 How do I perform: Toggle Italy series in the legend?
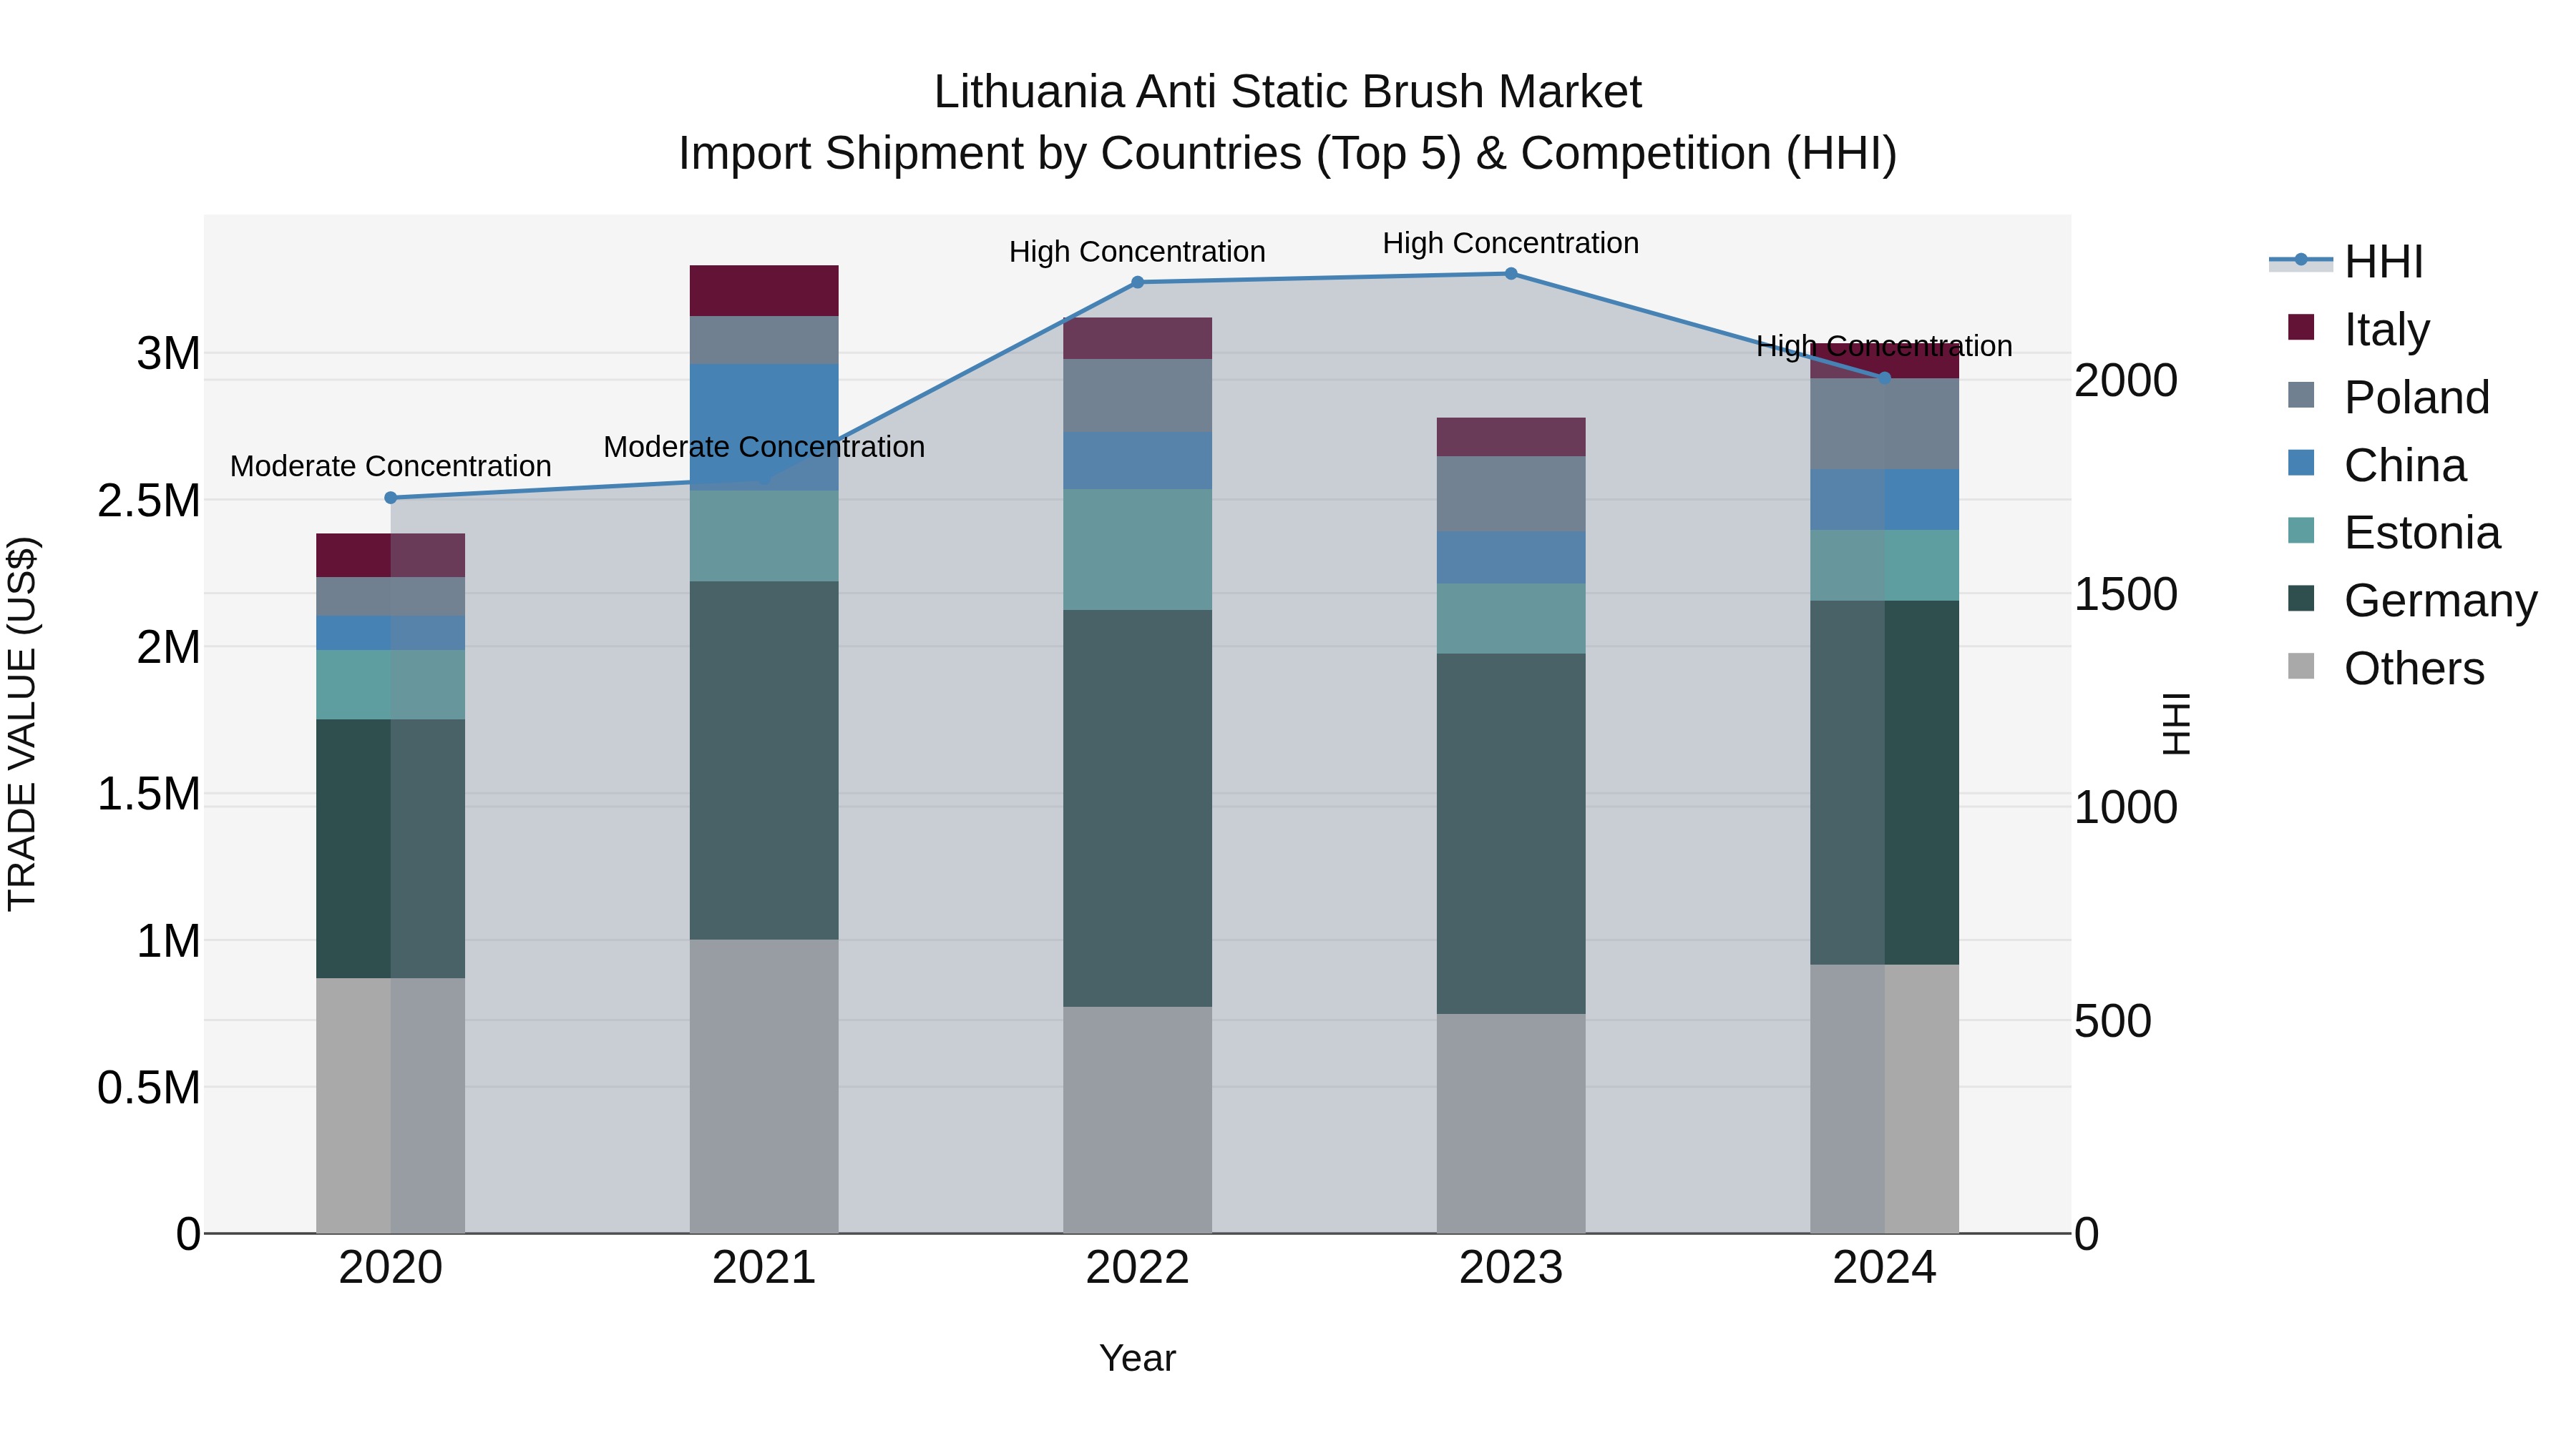click(2358, 329)
